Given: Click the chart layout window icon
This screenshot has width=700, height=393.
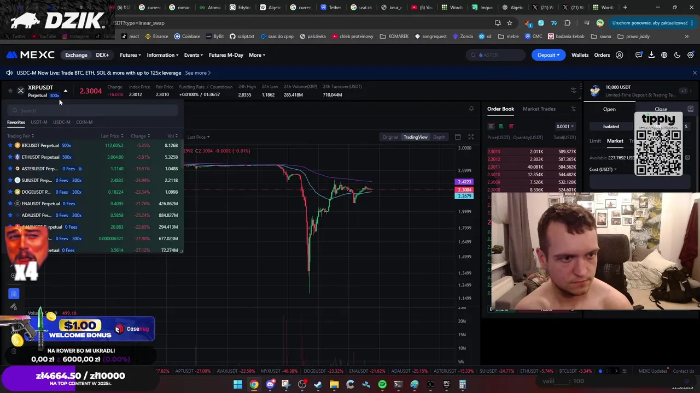Looking at the screenshot, I should 458,137.
